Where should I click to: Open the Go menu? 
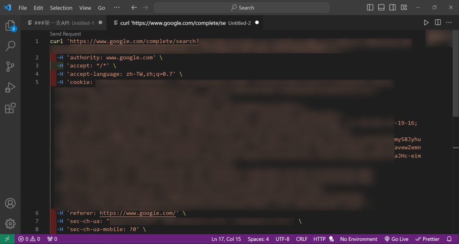tap(102, 8)
